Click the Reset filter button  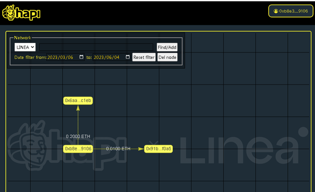coord(144,57)
